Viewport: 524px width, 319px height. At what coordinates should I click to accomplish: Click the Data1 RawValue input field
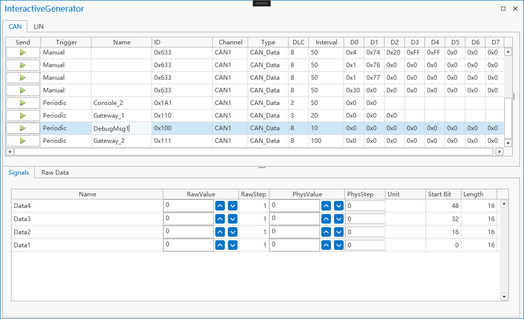[188, 245]
